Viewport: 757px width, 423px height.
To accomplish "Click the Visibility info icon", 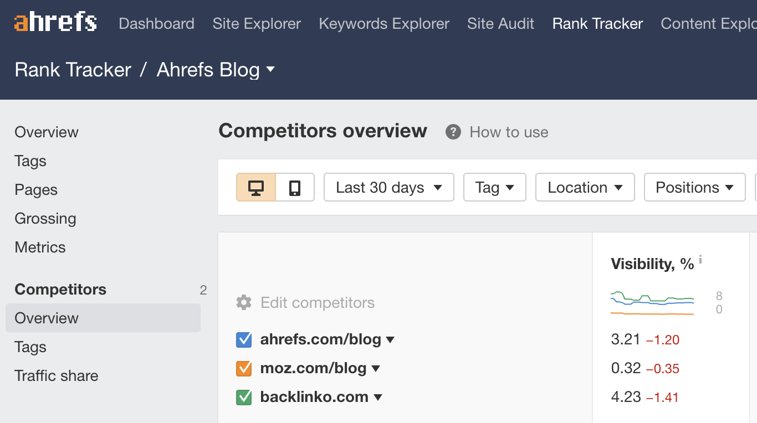I will tap(700, 259).
